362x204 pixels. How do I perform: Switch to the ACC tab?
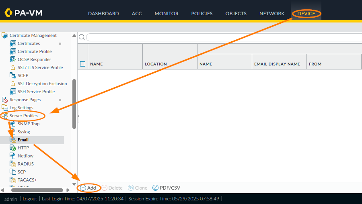click(137, 14)
